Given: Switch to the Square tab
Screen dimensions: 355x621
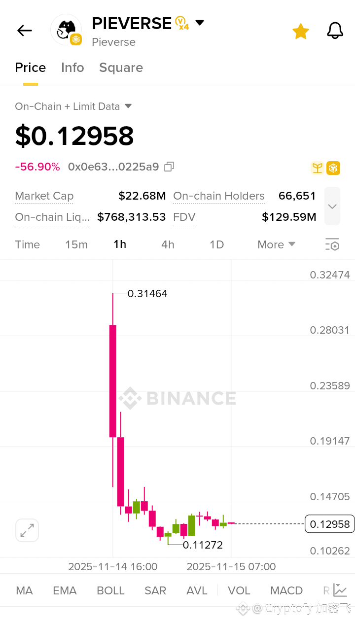Looking at the screenshot, I should tap(121, 68).
